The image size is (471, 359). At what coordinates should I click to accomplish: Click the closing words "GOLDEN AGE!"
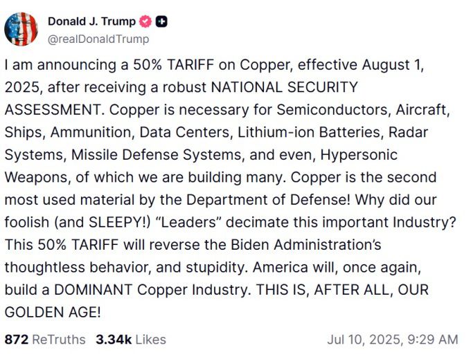[53, 311]
